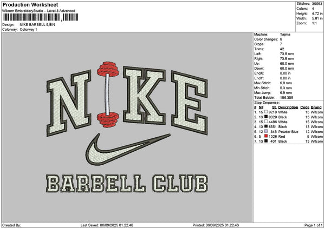Click the Down value 60.0 mm
The height and width of the screenshot is (229, 325).
287,69
